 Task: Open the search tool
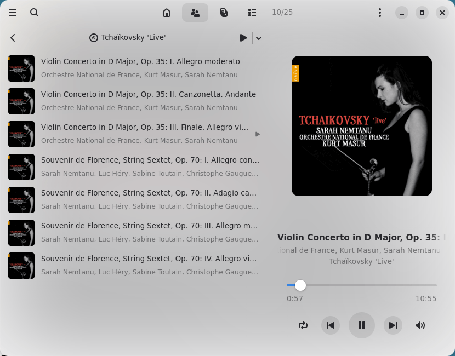(34, 13)
